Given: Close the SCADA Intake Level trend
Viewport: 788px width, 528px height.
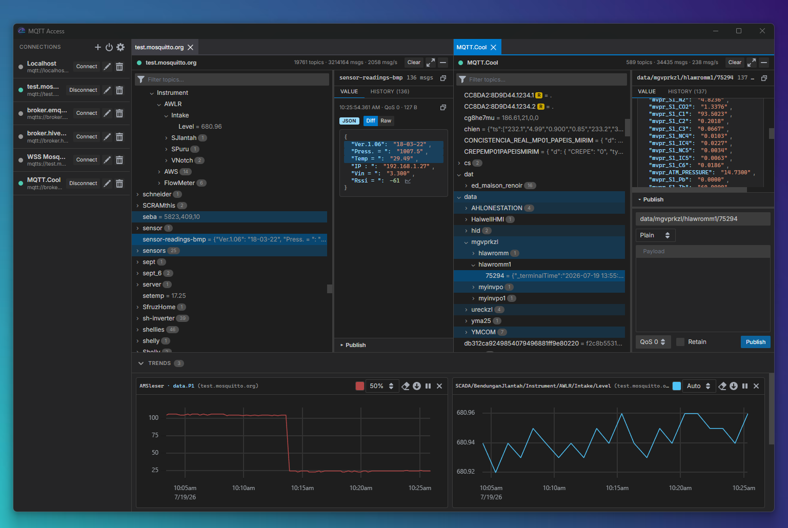Looking at the screenshot, I should [x=756, y=386].
